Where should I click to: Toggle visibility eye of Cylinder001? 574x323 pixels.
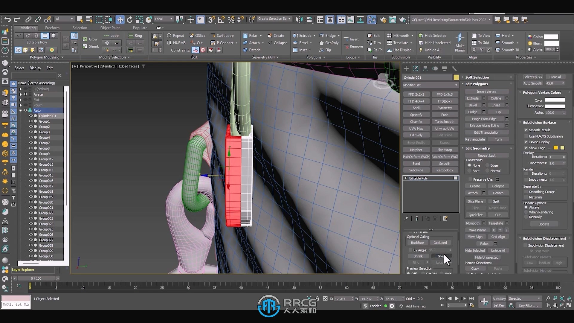[x=30, y=116]
